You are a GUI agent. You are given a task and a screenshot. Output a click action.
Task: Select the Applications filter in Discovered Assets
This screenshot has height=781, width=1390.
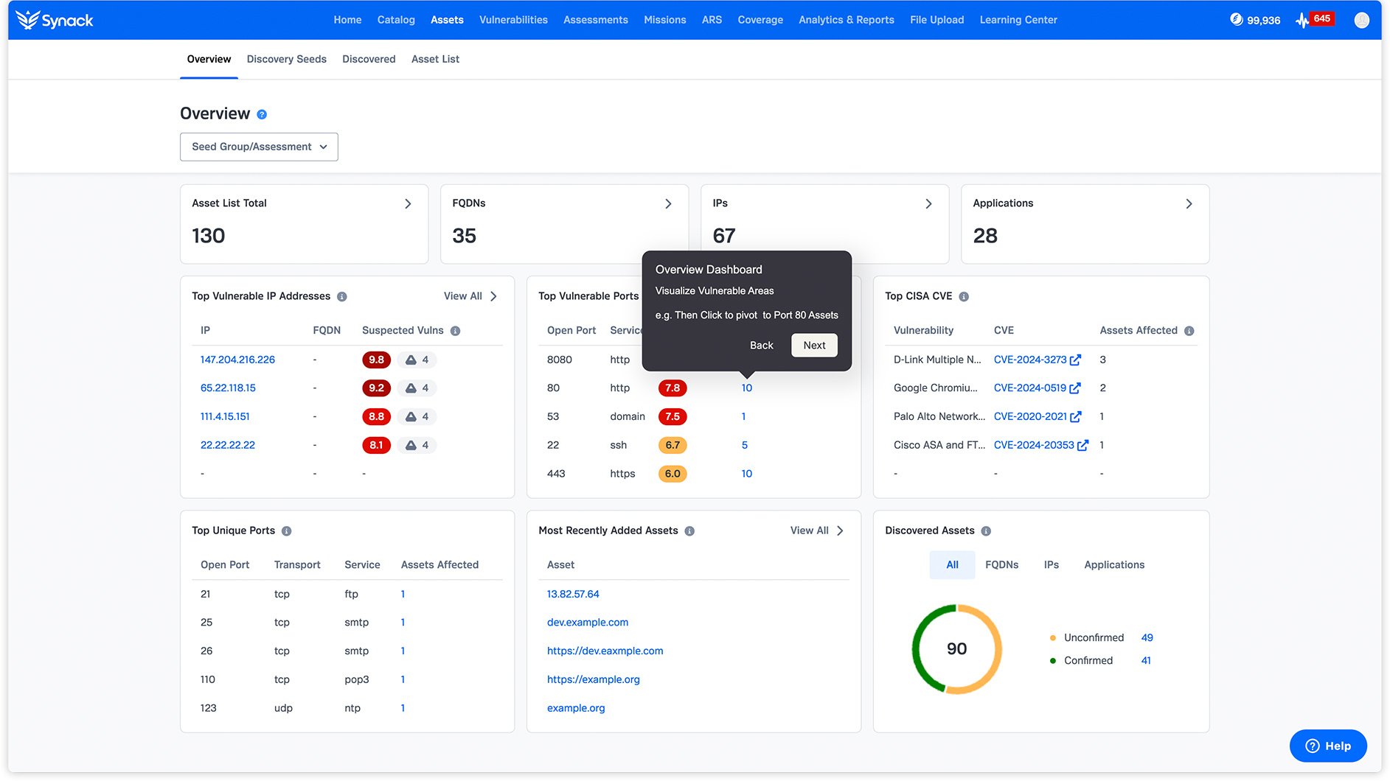pyautogui.click(x=1113, y=564)
